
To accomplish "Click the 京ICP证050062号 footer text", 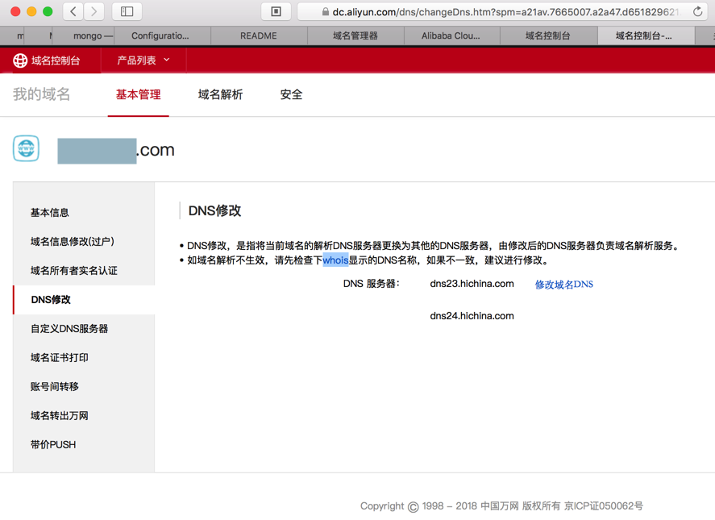I will tap(603, 505).
